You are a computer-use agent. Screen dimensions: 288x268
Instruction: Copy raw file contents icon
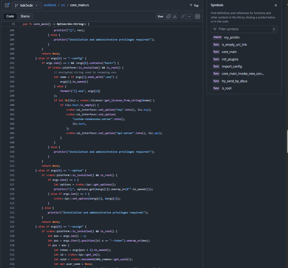coord(169,17)
